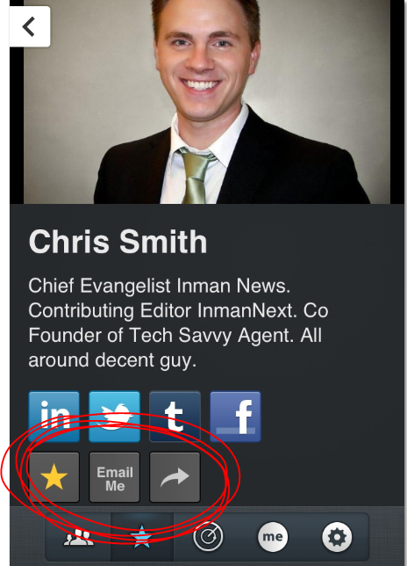Open the Facebook profile icon
The width and height of the screenshot is (407, 566).
tap(236, 417)
